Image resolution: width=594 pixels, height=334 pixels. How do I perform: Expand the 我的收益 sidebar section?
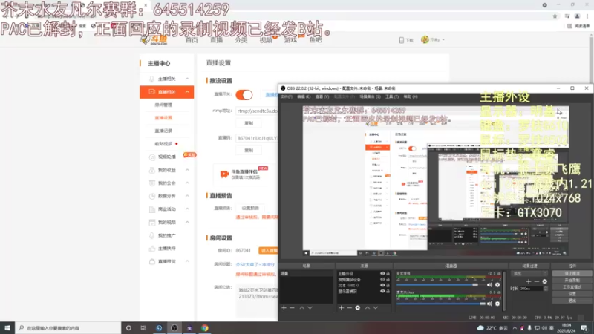[x=187, y=170]
